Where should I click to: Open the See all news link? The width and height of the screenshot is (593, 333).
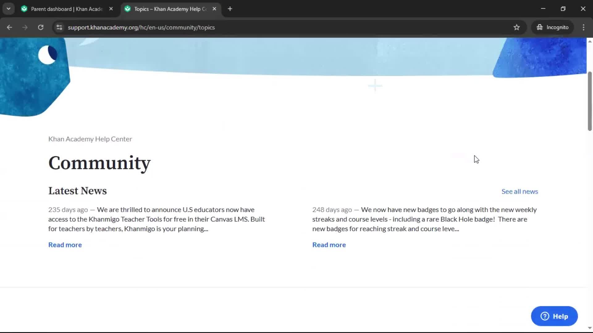point(520,191)
